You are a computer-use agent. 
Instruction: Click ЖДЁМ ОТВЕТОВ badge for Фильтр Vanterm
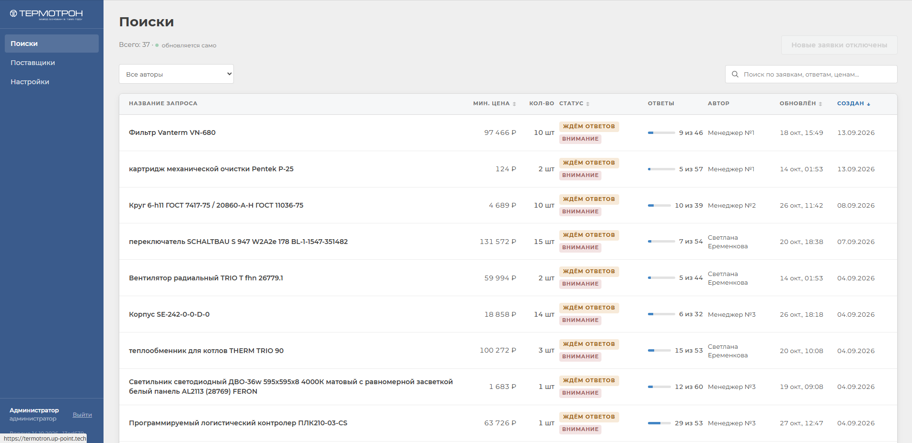click(x=589, y=126)
